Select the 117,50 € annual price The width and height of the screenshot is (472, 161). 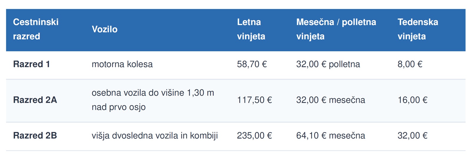click(255, 100)
